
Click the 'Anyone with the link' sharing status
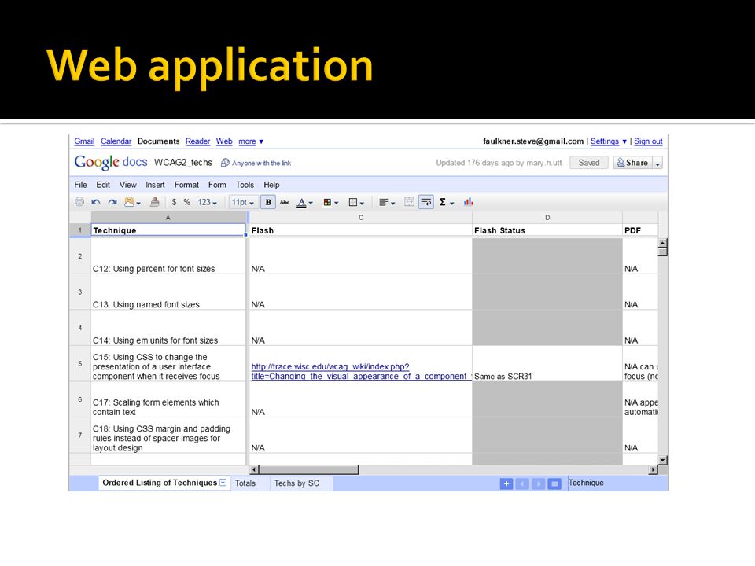(261, 164)
